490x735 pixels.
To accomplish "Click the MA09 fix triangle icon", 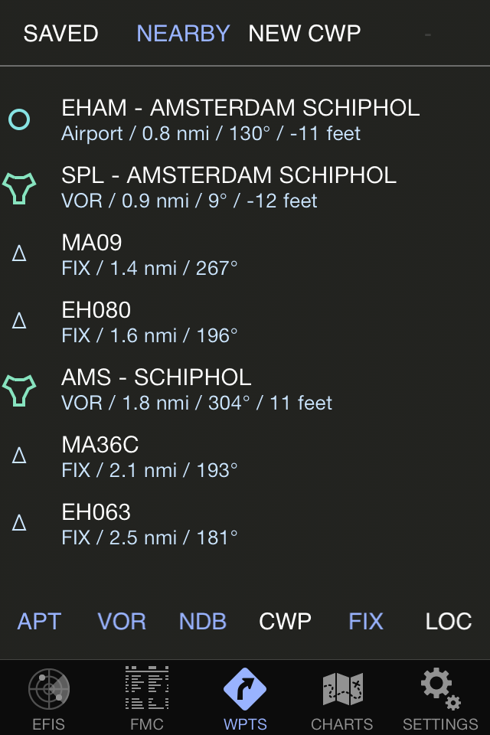I will (20, 254).
